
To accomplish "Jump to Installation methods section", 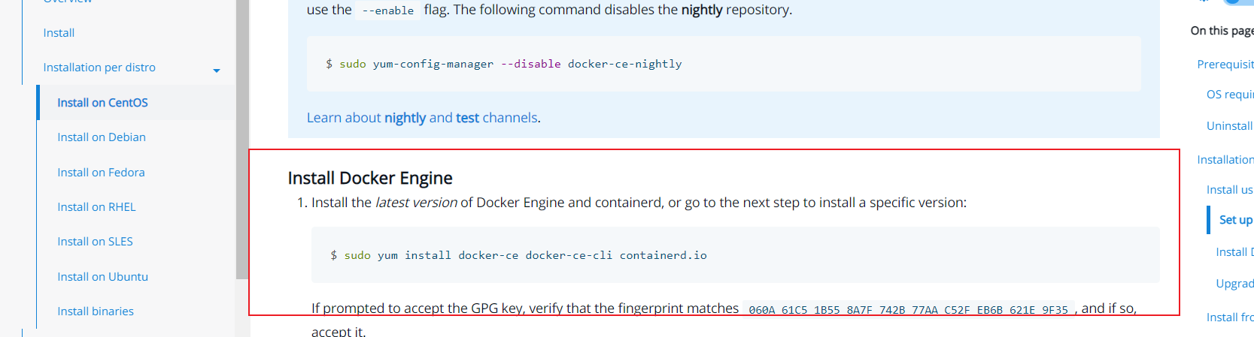I will pyautogui.click(x=1225, y=160).
